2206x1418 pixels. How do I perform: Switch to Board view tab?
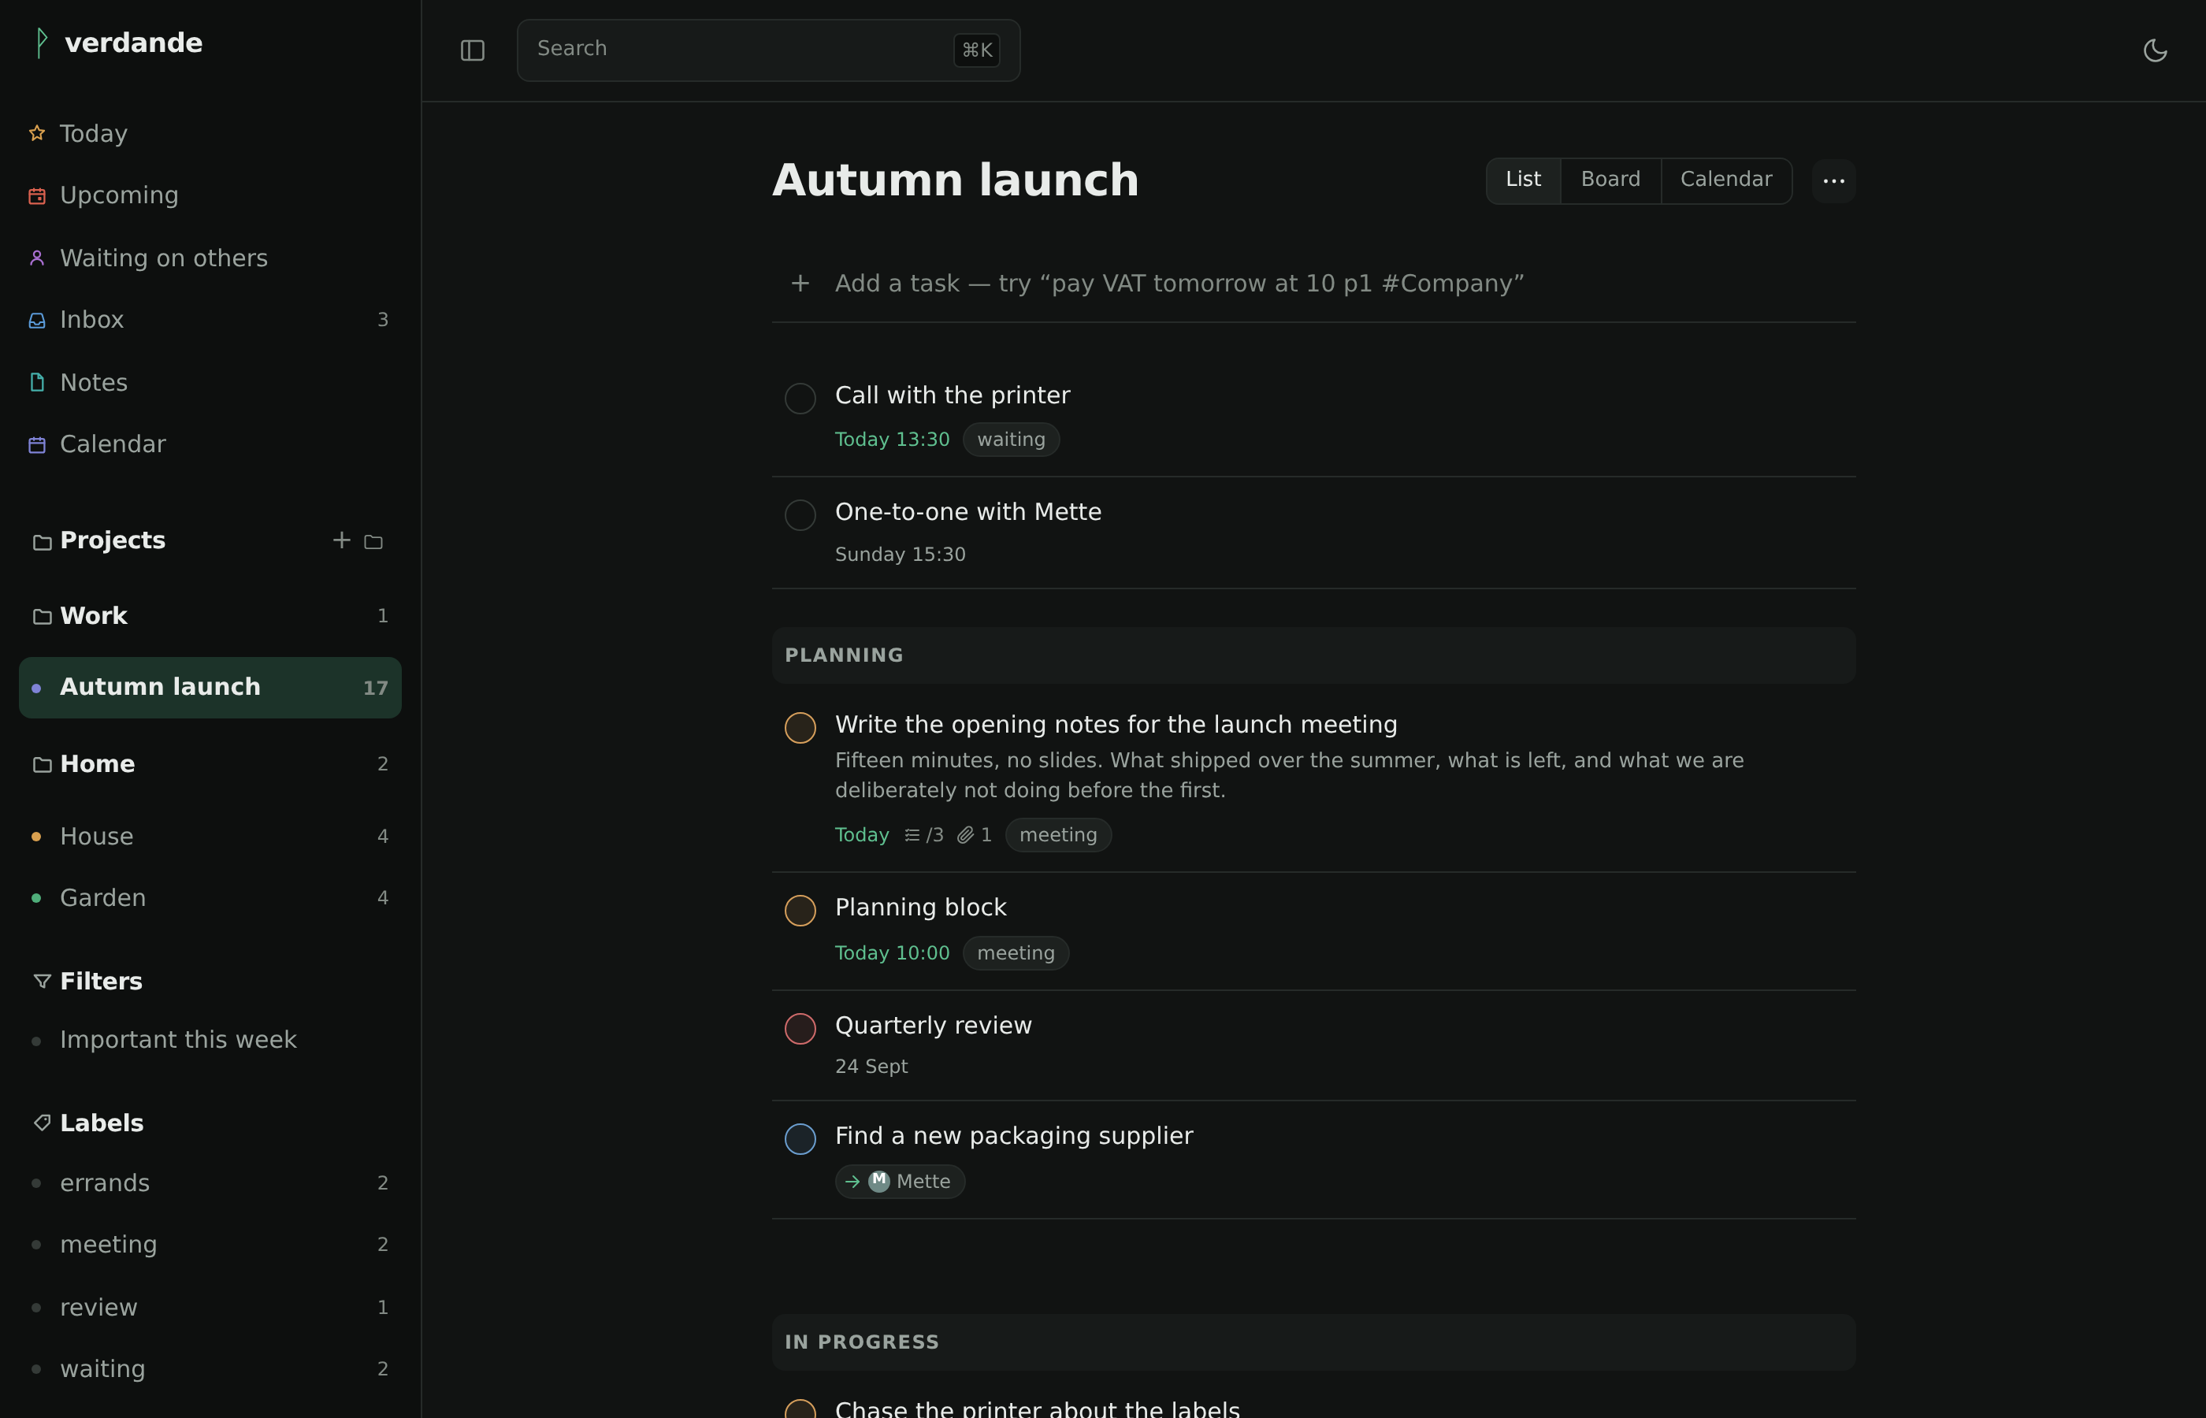coord(1610,180)
